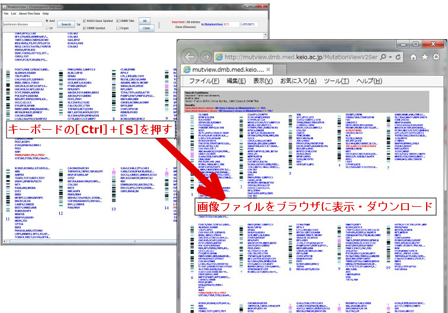This screenshot has width=448, height=313.
Task: Enable the Organ checkbox
Action: pyautogui.click(x=117, y=27)
